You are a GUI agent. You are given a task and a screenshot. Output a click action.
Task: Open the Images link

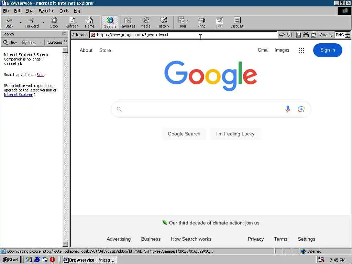[282, 50]
